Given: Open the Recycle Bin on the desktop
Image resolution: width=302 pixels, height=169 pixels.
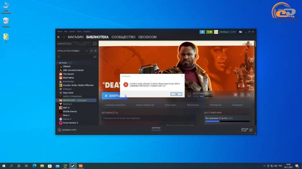Looking at the screenshot, I should click(6, 22).
